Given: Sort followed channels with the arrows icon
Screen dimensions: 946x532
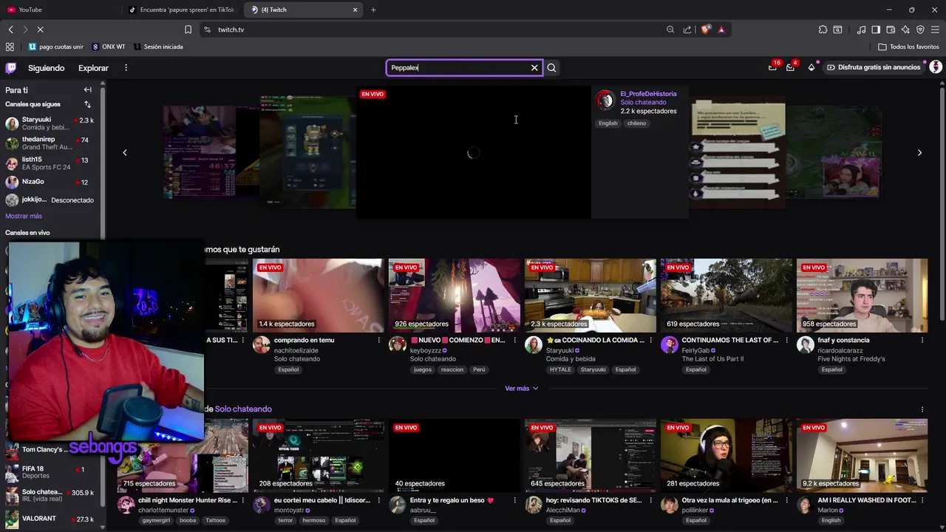Looking at the screenshot, I should pyautogui.click(x=87, y=104).
